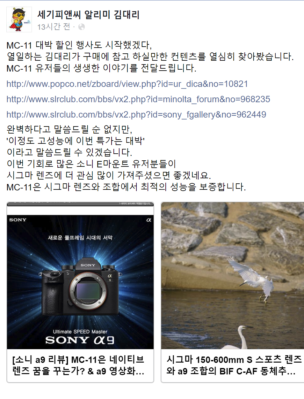Viewport: 304px width, 399px height.
Task: Click the alpha symbol in the a9 card
Action: click(x=148, y=220)
